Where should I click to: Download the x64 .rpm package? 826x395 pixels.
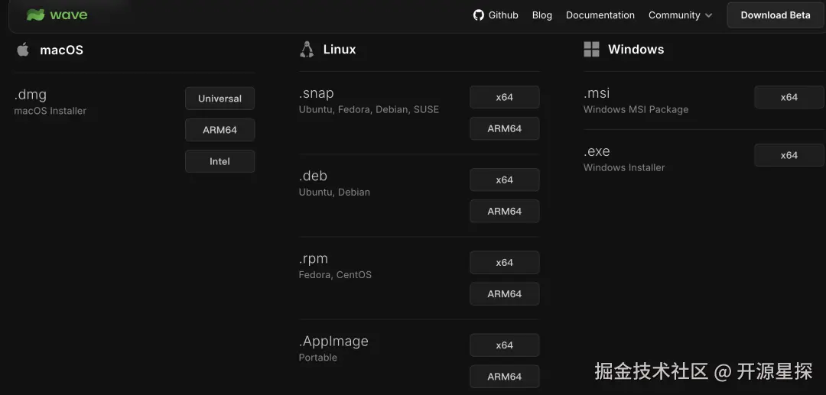504,262
